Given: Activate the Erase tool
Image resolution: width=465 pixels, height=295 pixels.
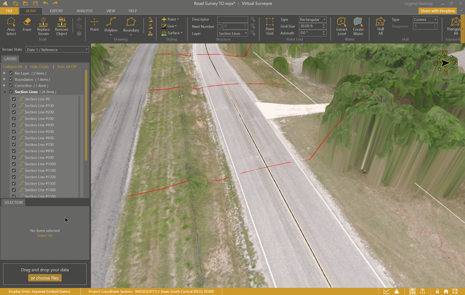Looking at the screenshot, I should (27, 25).
